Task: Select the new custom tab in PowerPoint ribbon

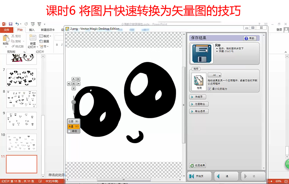Action: [x=48, y=30]
